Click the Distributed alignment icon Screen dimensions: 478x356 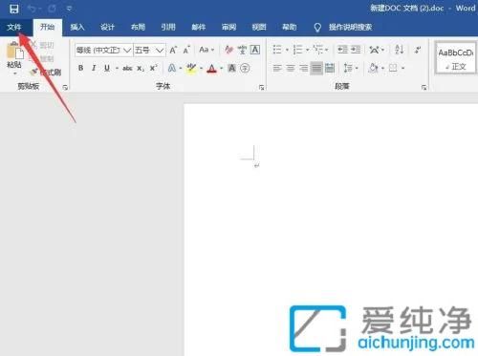point(330,68)
